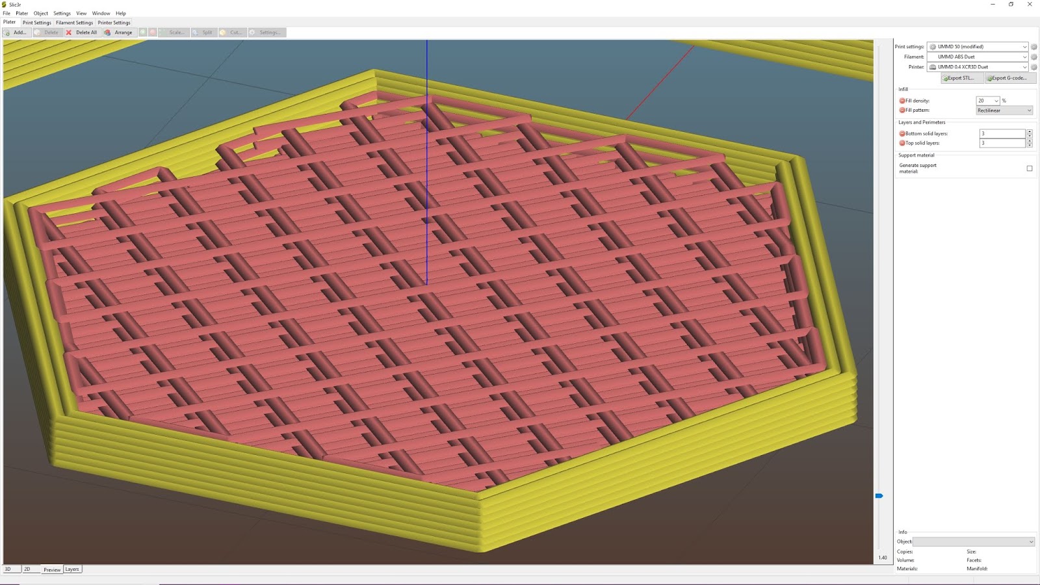The image size is (1040, 585).
Task: Open the Filament dropdown showing UMMD ABS Duet
Action: pyautogui.click(x=1025, y=57)
